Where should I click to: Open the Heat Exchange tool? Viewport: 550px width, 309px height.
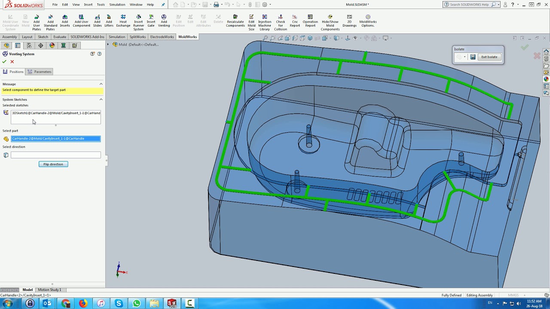[123, 21]
